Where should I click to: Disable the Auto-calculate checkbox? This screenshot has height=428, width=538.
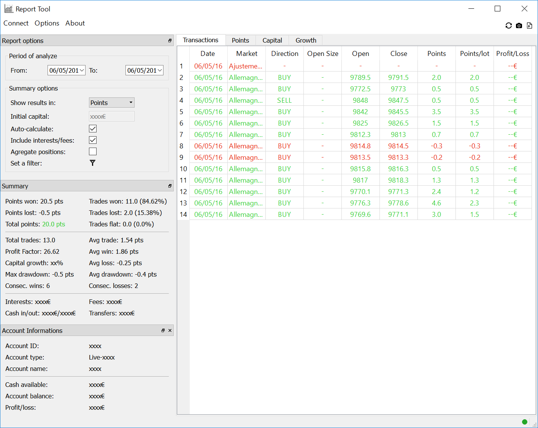pos(93,129)
